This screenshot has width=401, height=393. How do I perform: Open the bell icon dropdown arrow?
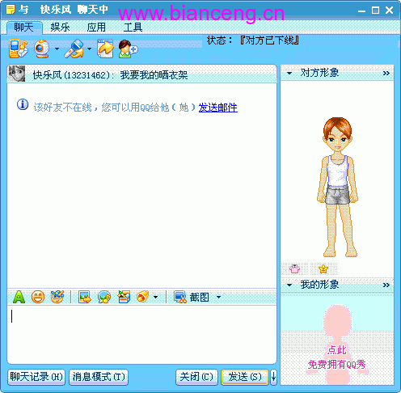pos(155,297)
